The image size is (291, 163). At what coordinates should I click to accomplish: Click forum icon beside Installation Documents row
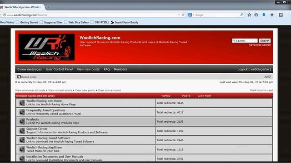[x=22, y=158]
